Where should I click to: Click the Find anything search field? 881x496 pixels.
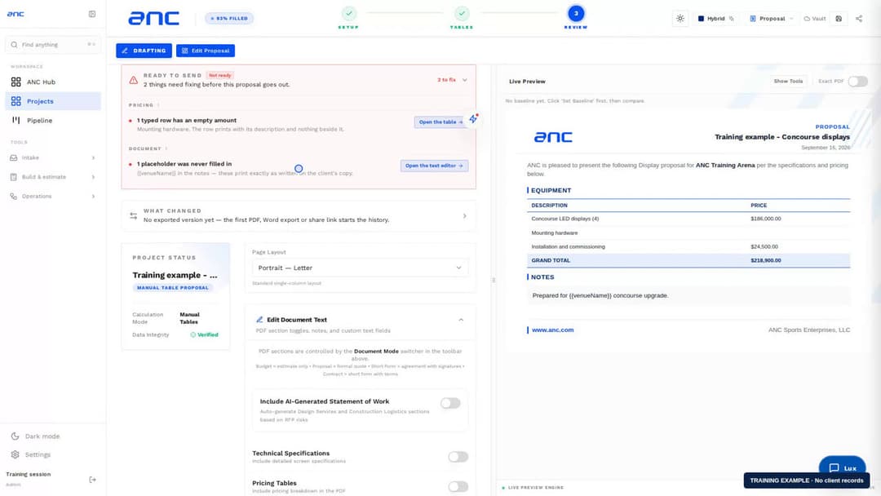click(53, 44)
